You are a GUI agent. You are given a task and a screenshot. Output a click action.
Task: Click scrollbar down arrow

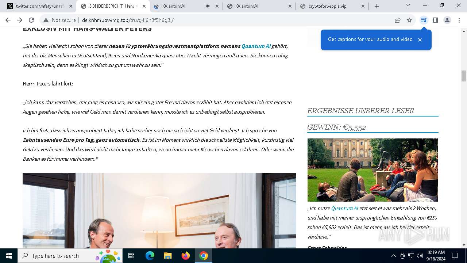coord(464,245)
